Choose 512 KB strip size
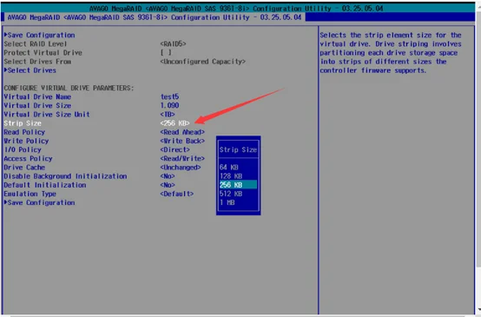 (x=231, y=194)
